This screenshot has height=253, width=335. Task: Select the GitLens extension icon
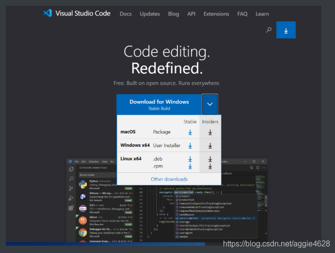[83, 196]
